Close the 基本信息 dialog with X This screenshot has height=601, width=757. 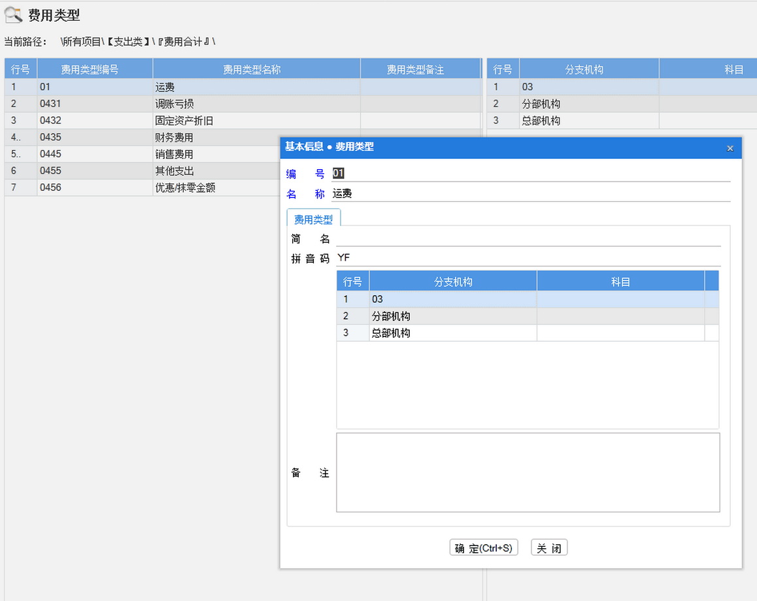[x=730, y=148]
